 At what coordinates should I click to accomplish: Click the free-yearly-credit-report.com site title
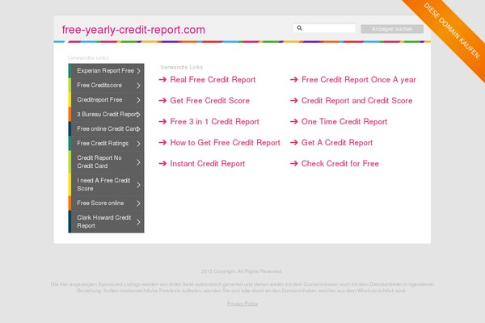coord(133,30)
